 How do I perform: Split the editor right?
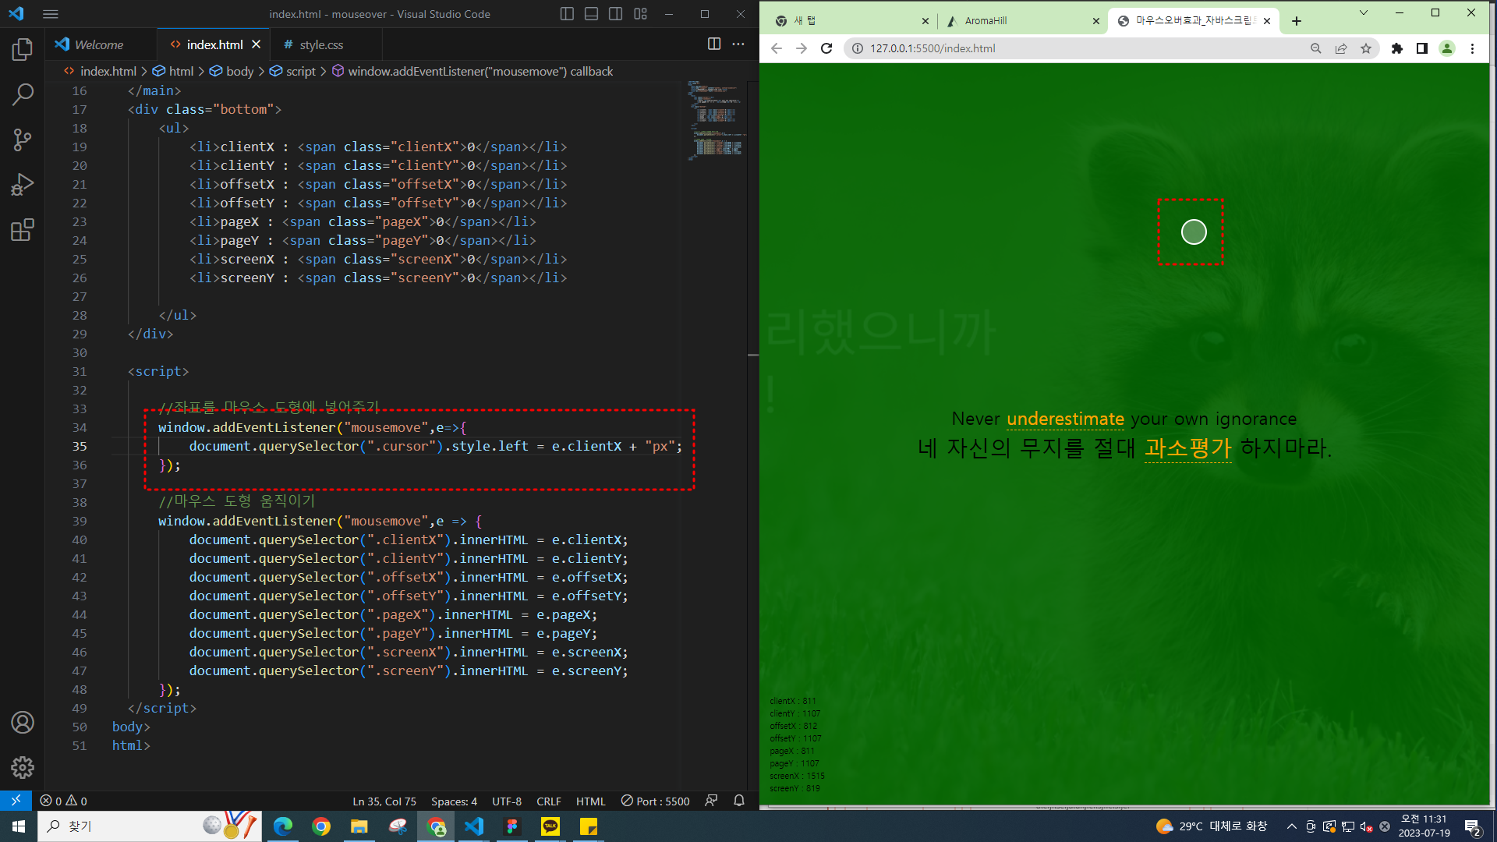pos(713,44)
